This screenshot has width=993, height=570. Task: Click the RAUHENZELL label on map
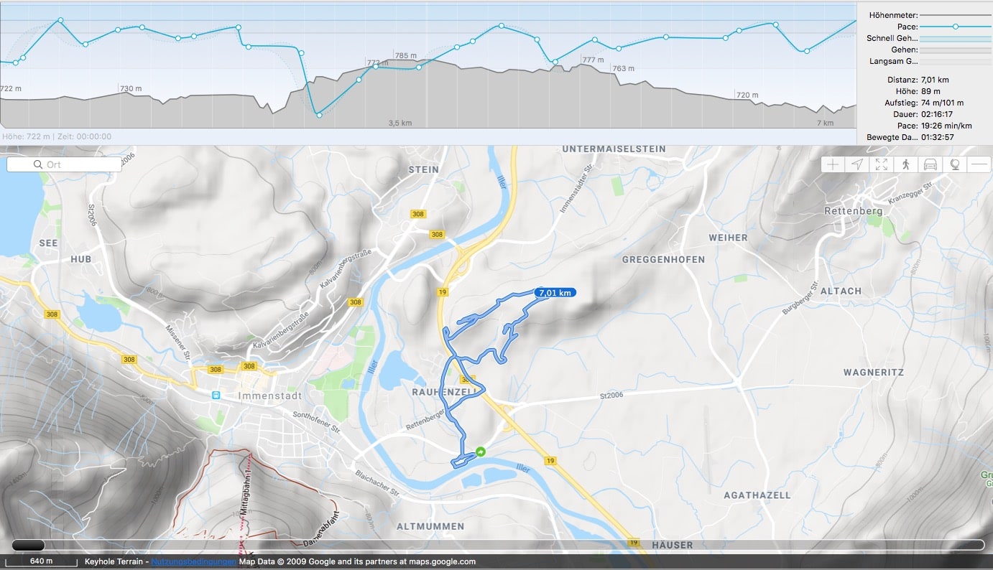click(x=445, y=391)
